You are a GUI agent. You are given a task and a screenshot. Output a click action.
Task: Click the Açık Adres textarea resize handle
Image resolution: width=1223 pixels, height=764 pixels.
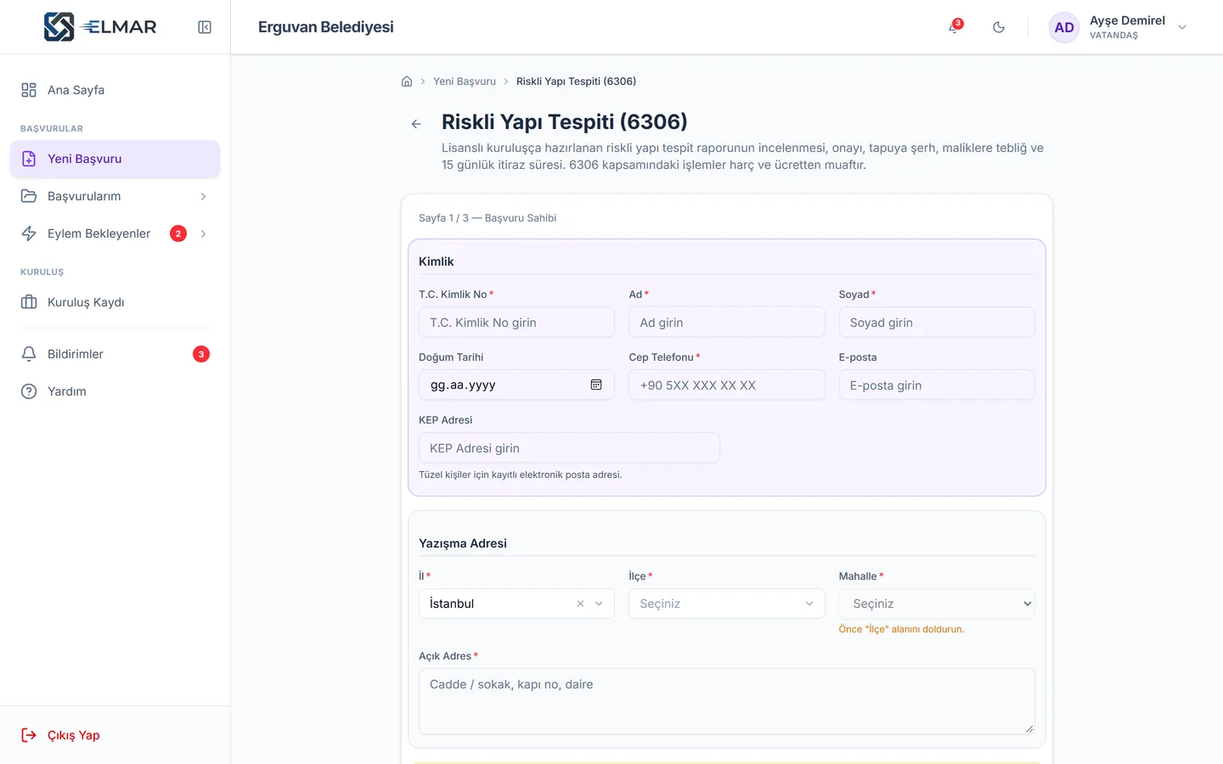1029,728
